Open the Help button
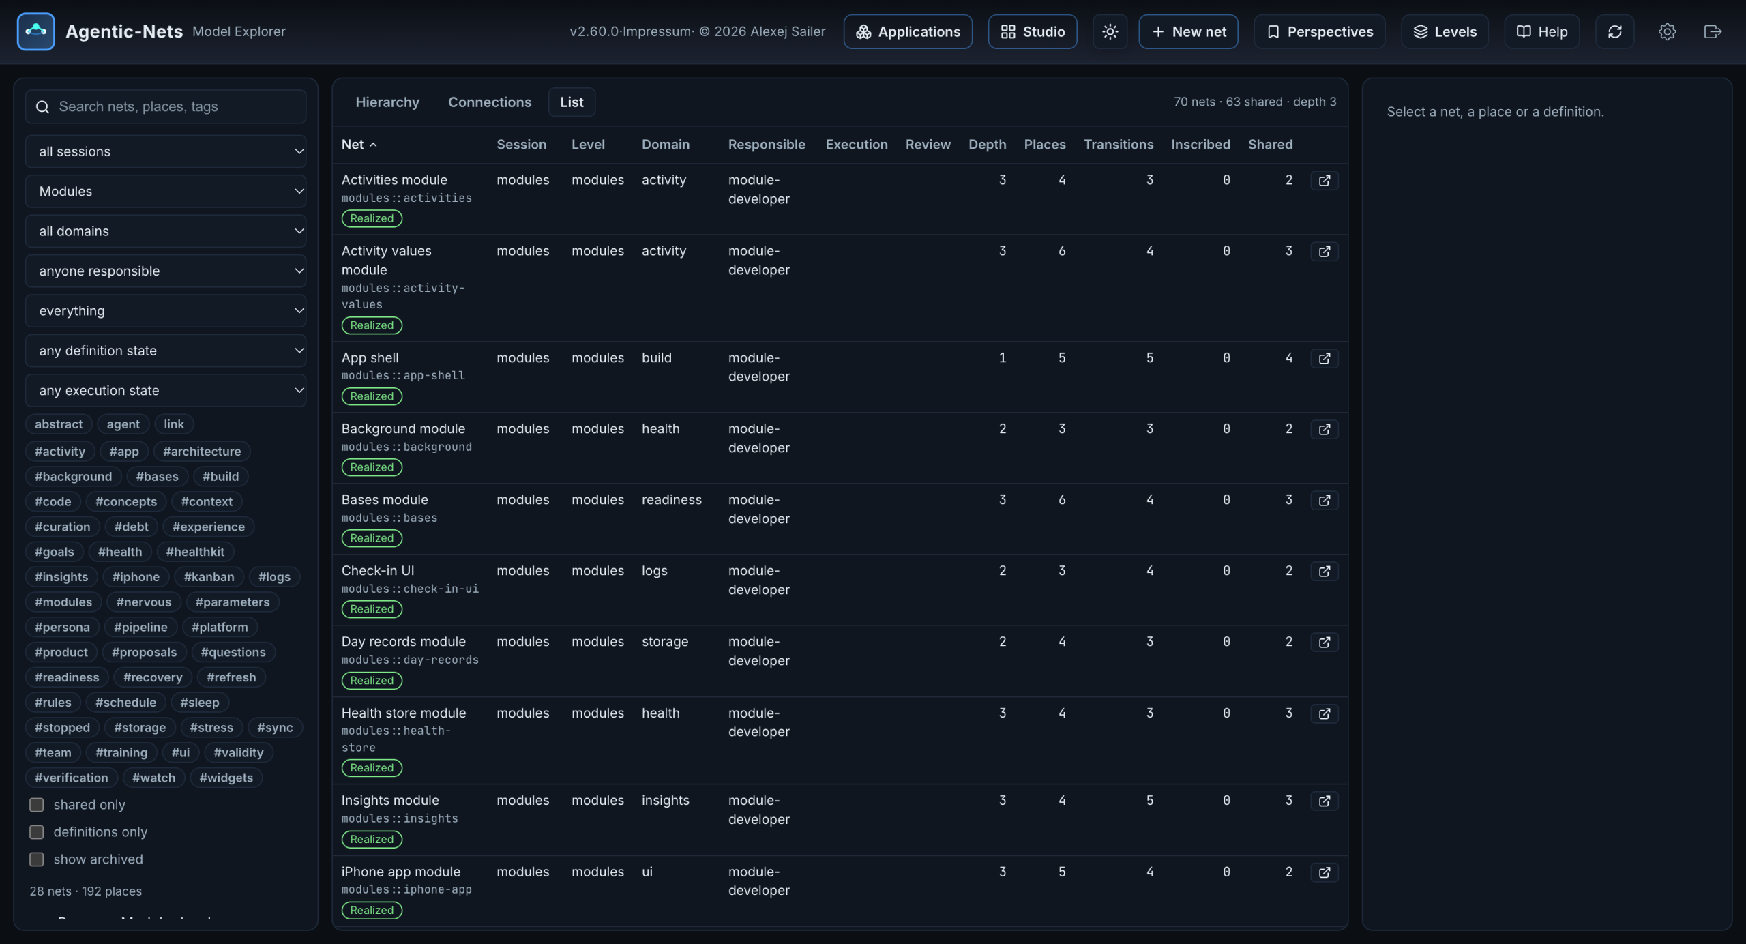Viewport: 1746px width, 944px height. pos(1541,31)
